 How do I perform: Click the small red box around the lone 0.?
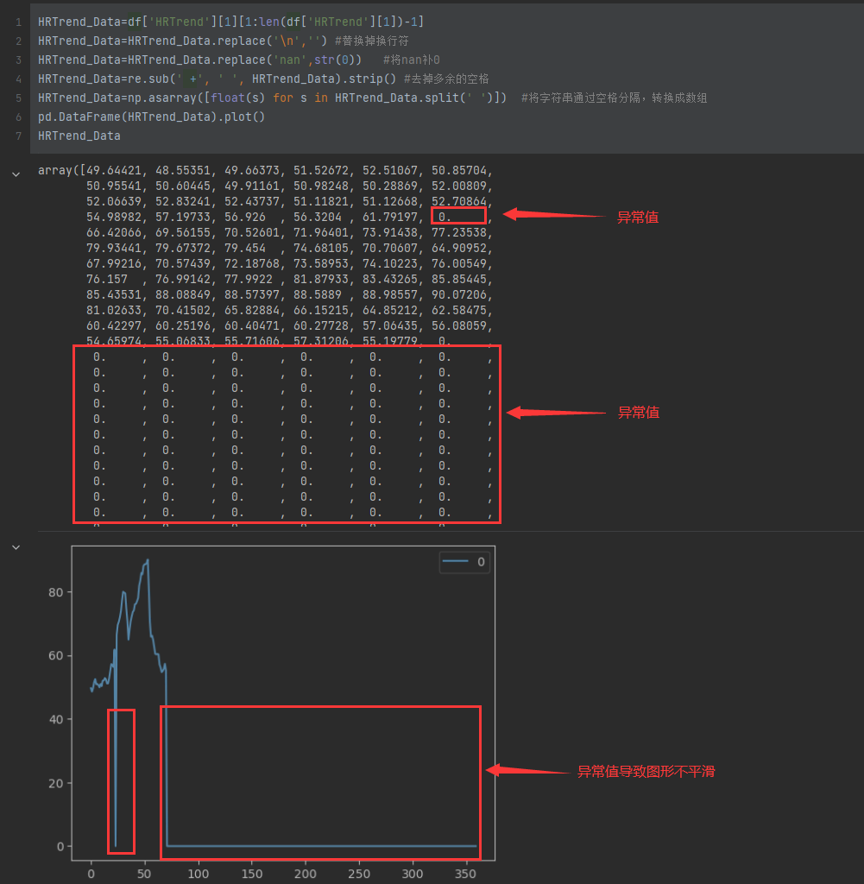pos(458,216)
